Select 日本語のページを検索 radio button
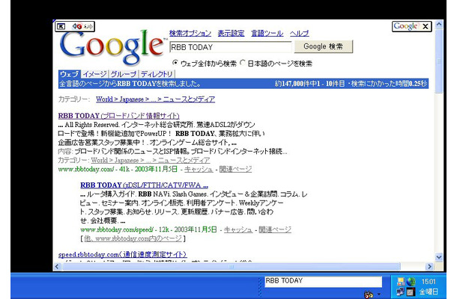457x299 pixels. coord(243,63)
